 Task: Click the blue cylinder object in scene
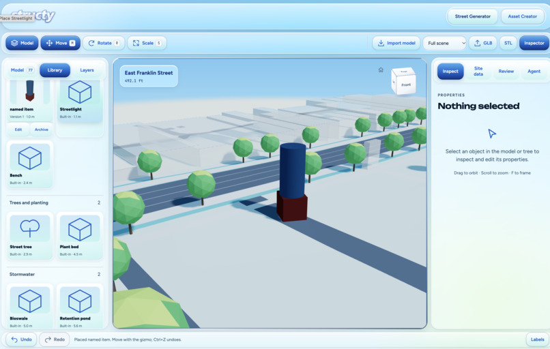tap(293, 170)
